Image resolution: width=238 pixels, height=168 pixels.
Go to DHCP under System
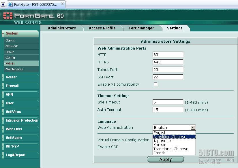(x=21, y=52)
